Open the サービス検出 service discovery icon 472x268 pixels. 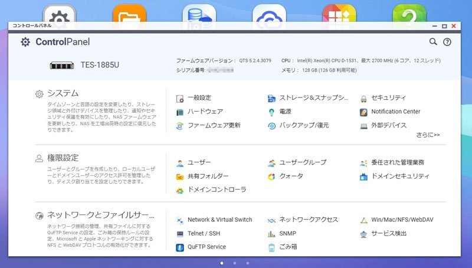[363, 234]
